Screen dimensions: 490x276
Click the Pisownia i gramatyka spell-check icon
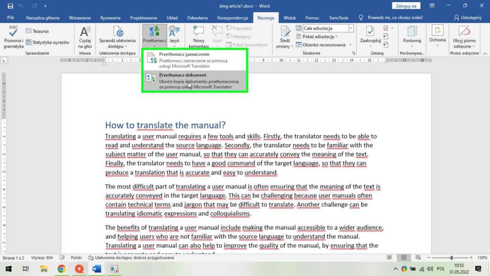[13, 31]
